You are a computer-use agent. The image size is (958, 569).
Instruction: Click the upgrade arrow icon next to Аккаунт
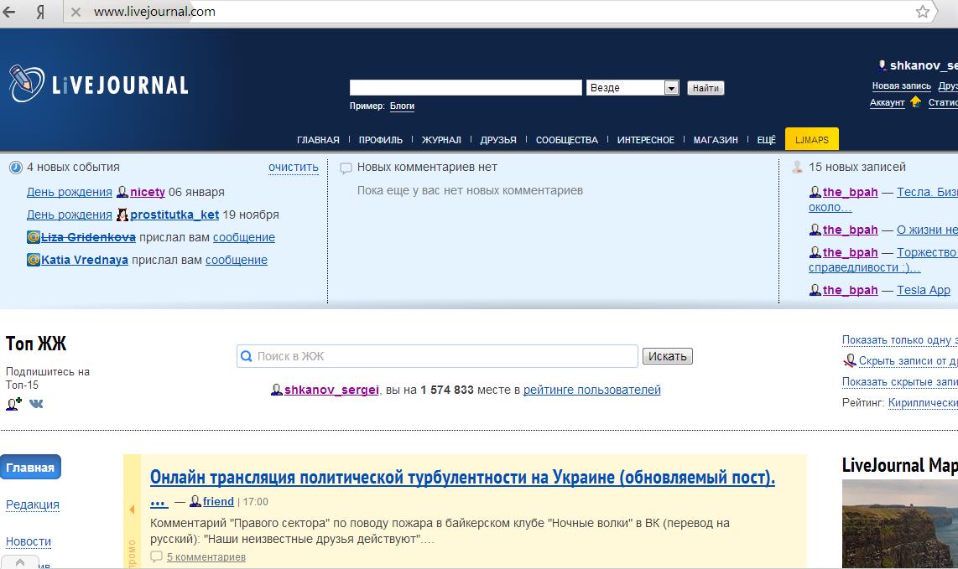[x=915, y=102]
